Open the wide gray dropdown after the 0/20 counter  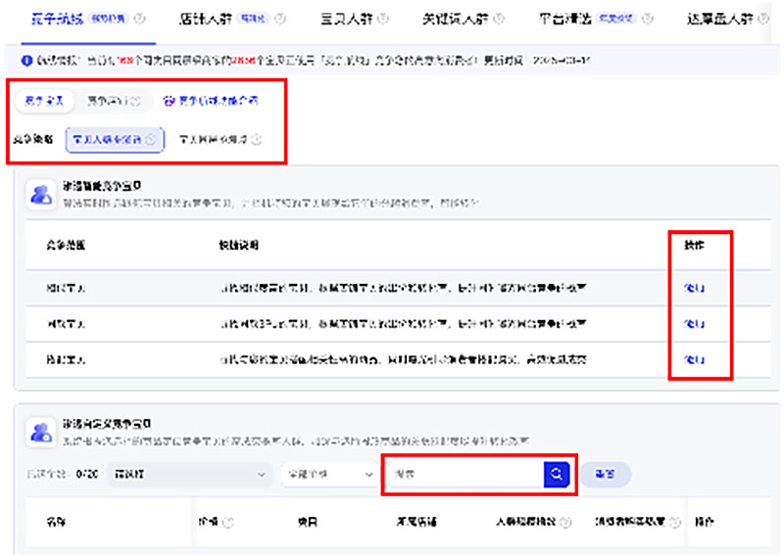(x=190, y=474)
